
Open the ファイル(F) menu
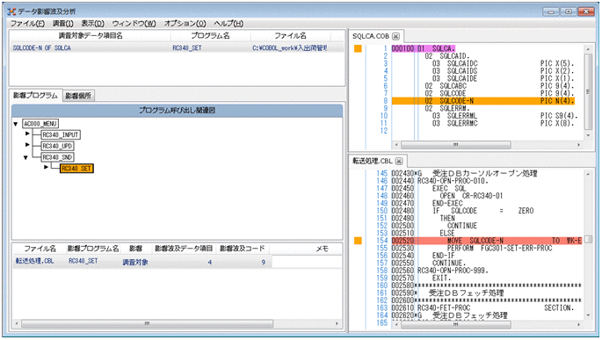27,24
